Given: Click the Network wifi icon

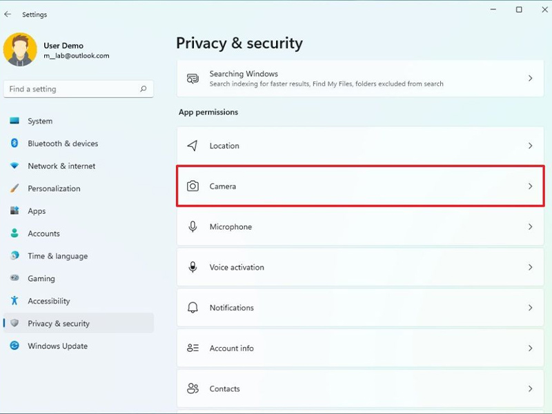Looking at the screenshot, I should tap(14, 166).
